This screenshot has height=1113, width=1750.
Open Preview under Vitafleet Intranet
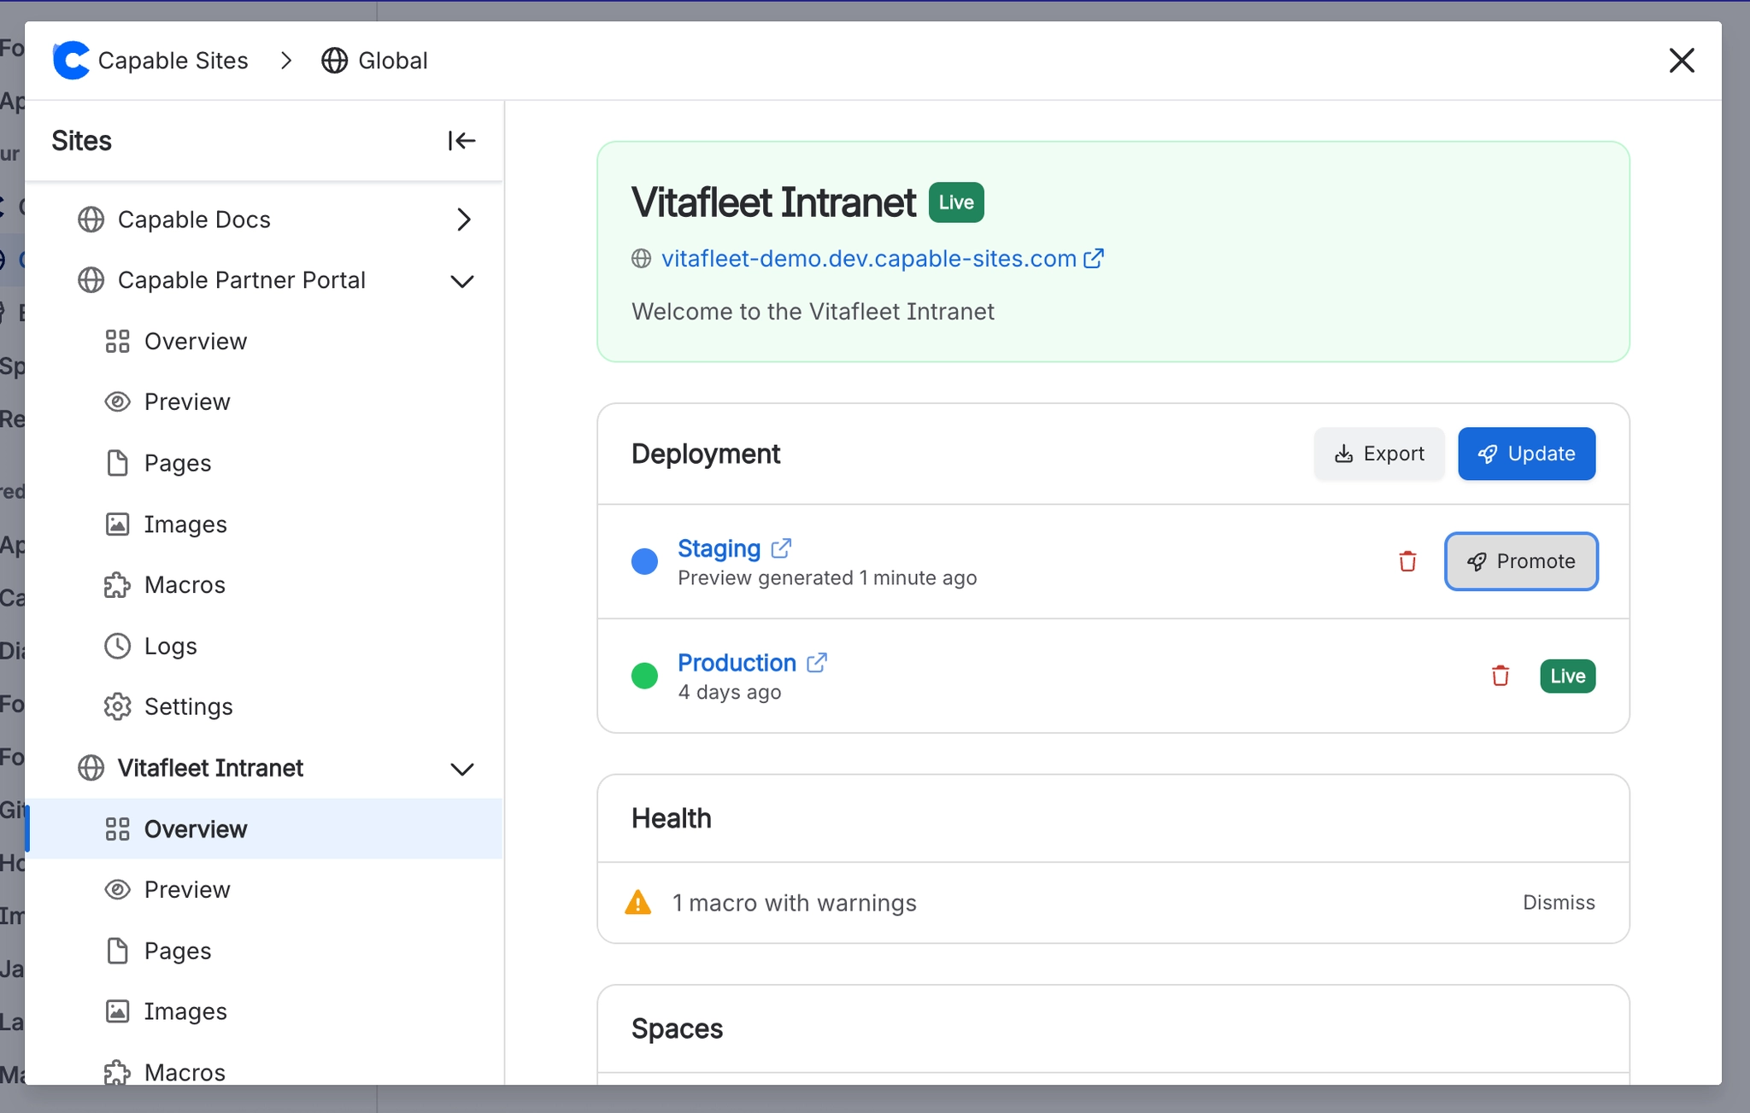point(264,890)
